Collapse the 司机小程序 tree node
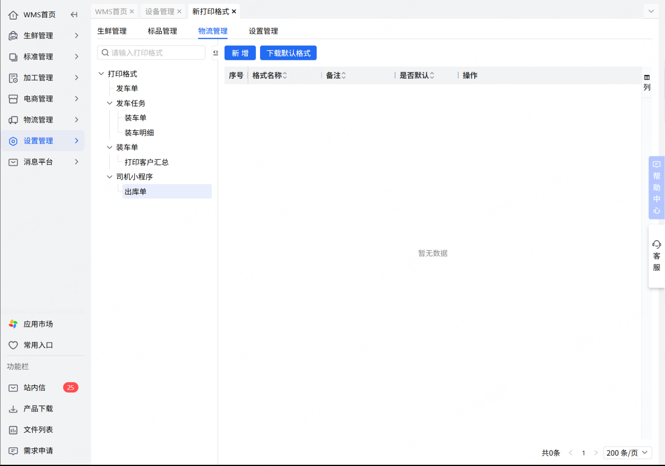Screen dimensions: 665x466 click(110, 177)
